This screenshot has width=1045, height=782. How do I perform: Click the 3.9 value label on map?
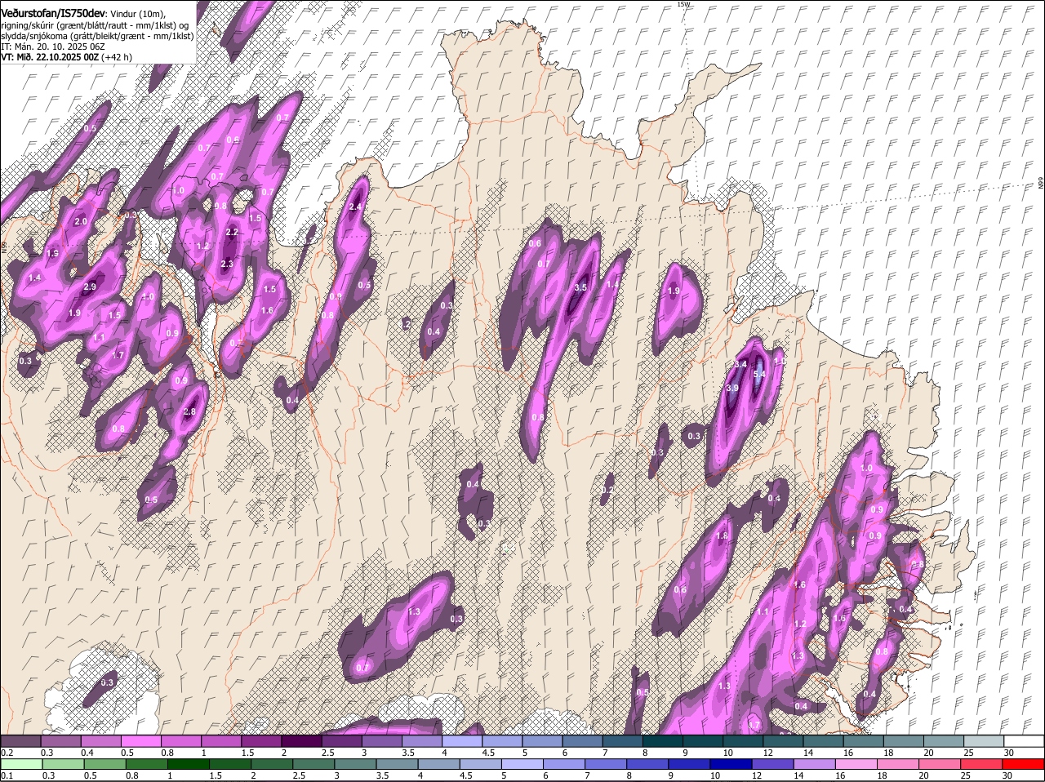732,388
